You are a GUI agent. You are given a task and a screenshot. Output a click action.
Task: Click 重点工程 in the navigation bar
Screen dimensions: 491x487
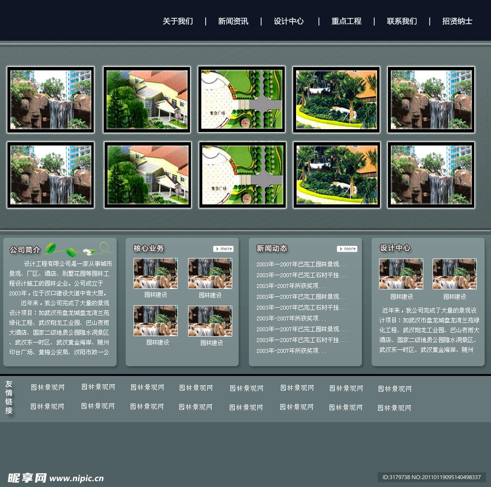(346, 21)
